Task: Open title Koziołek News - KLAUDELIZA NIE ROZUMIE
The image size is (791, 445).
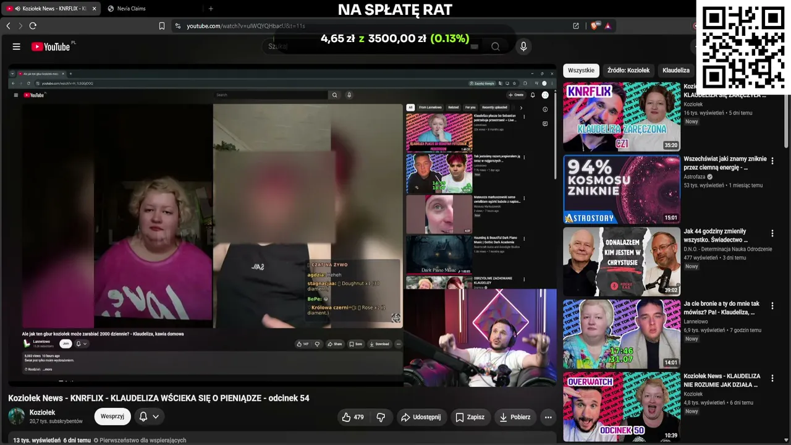Action: [x=722, y=380]
